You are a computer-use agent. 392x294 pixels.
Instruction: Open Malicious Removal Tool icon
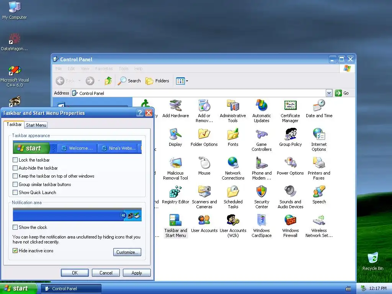click(x=175, y=168)
